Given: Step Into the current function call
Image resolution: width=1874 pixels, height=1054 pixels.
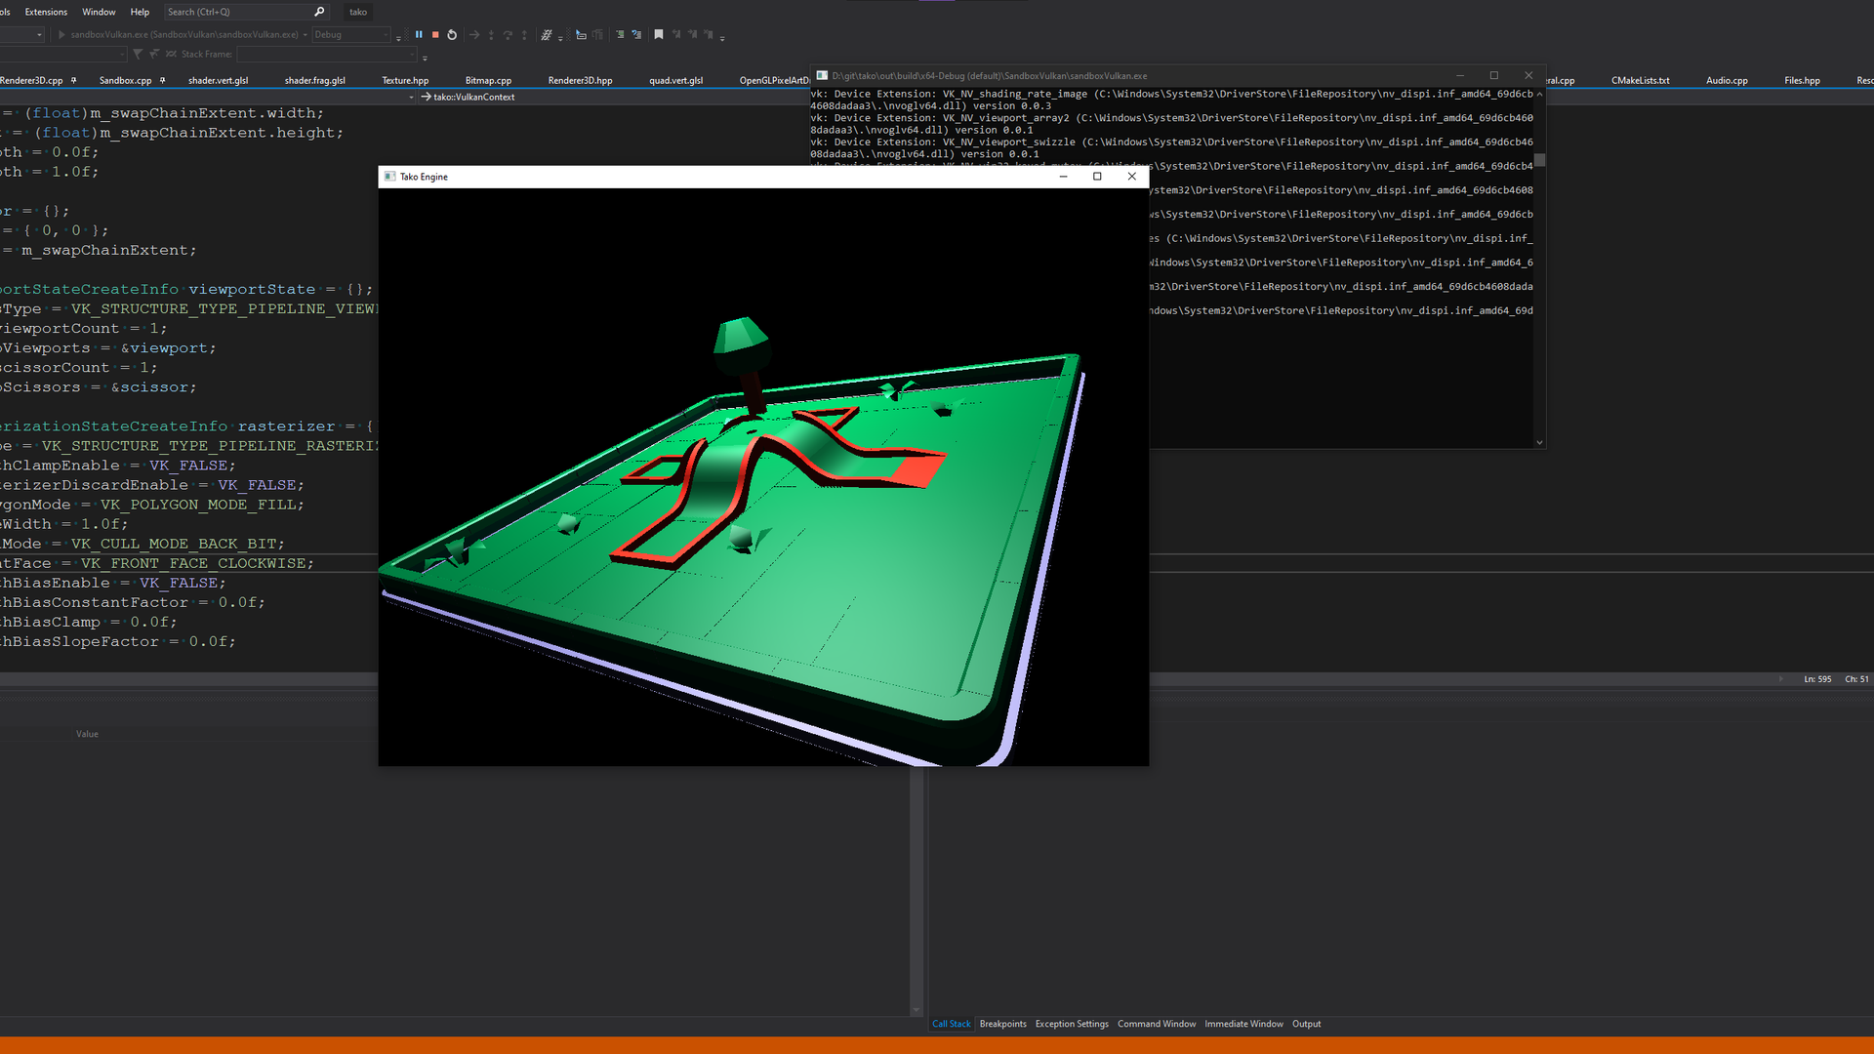Looking at the screenshot, I should click(491, 35).
